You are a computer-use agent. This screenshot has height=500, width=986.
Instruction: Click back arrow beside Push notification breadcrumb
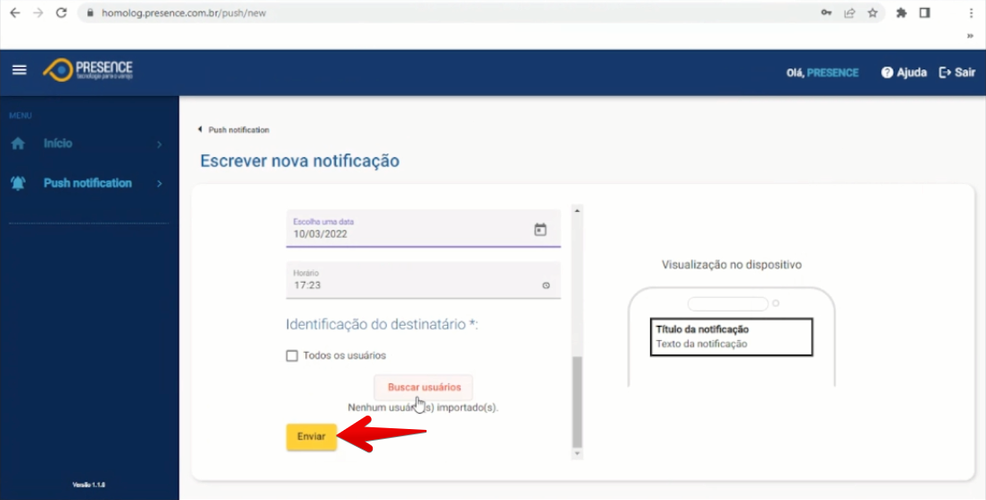200,129
